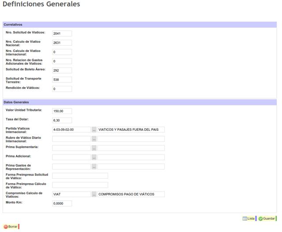
Task: Focus the Monto Km input field
Action: tap(62, 204)
